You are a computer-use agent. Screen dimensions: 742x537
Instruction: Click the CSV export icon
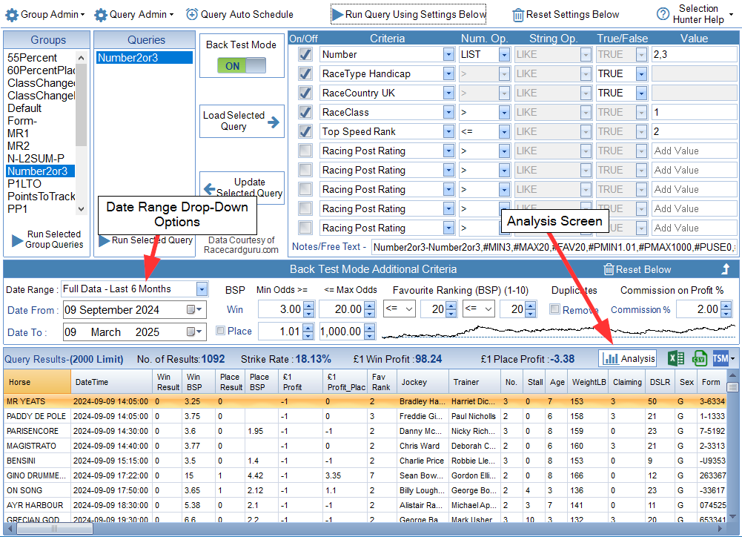(x=698, y=358)
